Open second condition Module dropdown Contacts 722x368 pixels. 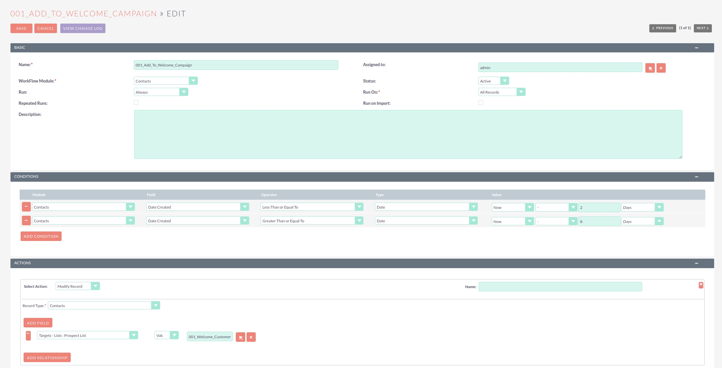click(83, 221)
